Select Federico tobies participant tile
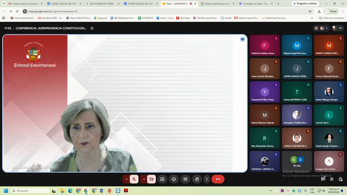347x195 pixels. (x=265, y=45)
